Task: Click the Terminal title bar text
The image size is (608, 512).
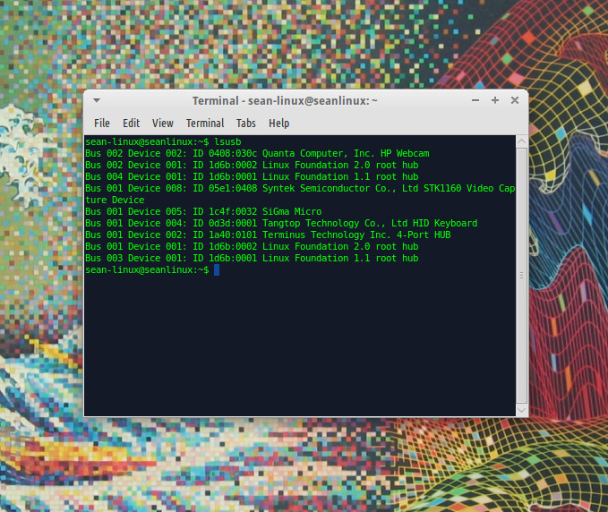Action: [285, 101]
